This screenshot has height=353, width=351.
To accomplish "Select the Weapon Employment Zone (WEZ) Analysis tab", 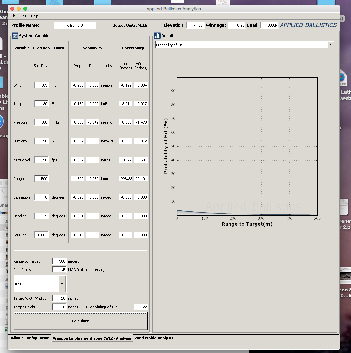I will pyautogui.click(x=92, y=338).
